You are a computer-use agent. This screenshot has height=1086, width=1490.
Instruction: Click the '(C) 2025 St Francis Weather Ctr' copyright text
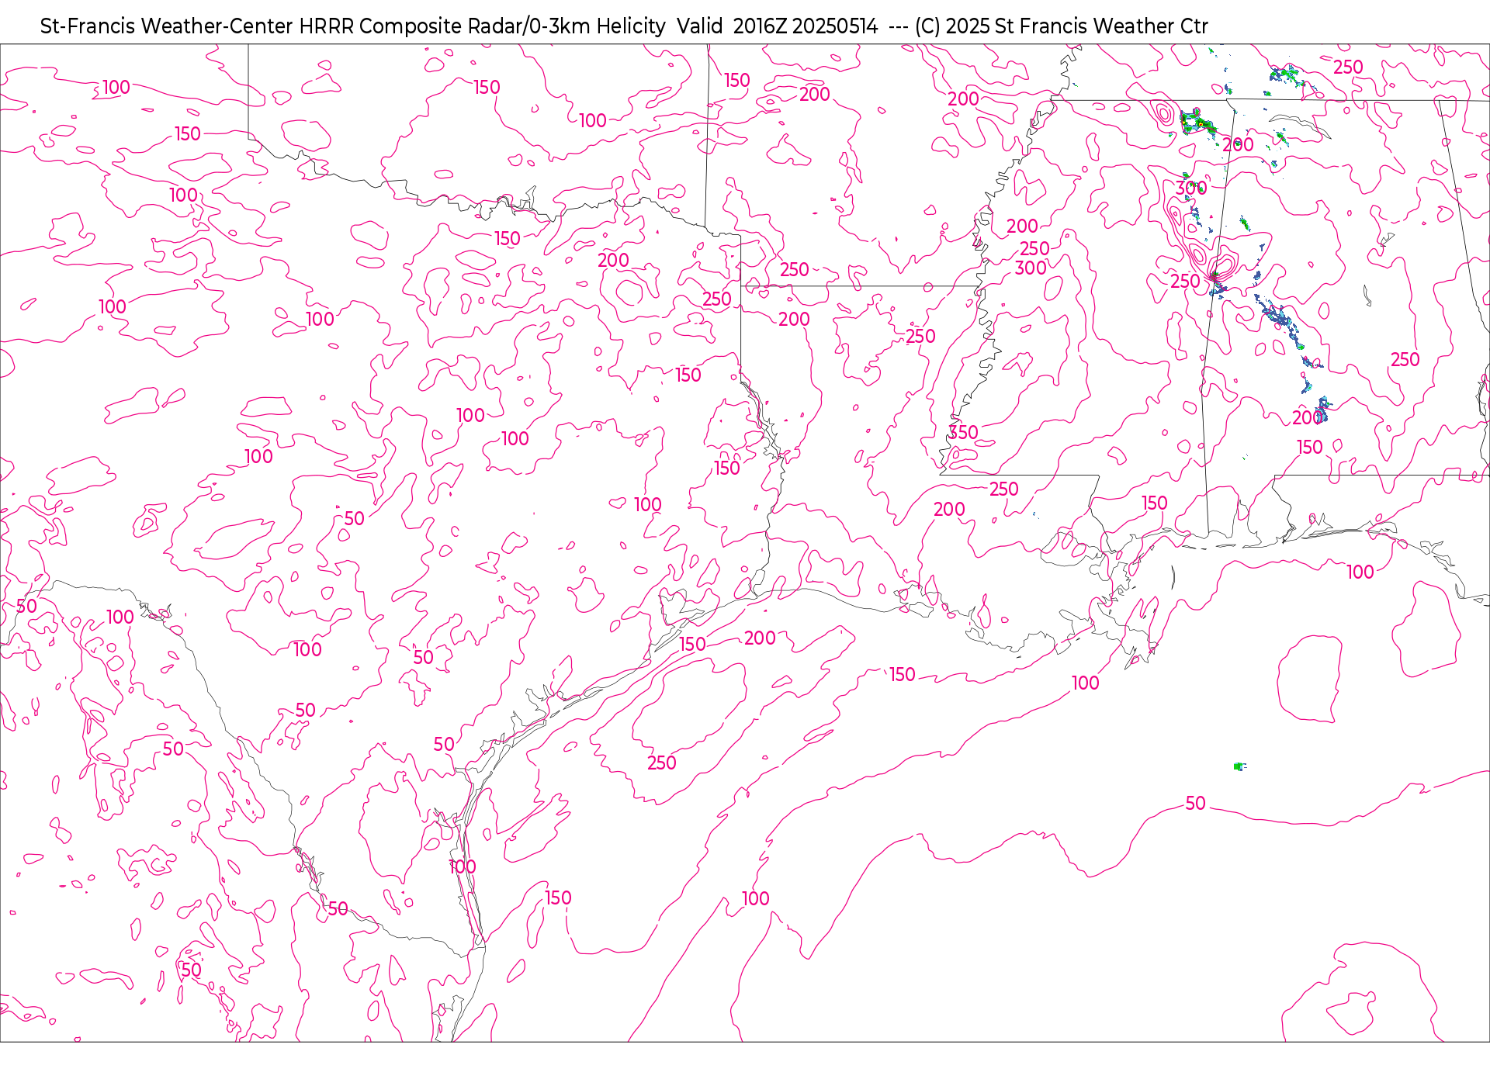click(1061, 26)
